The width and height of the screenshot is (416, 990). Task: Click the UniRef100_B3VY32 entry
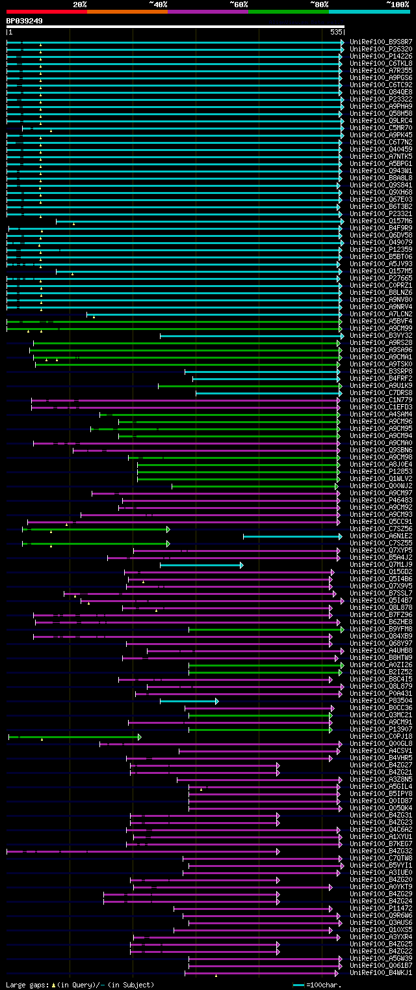click(x=381, y=335)
